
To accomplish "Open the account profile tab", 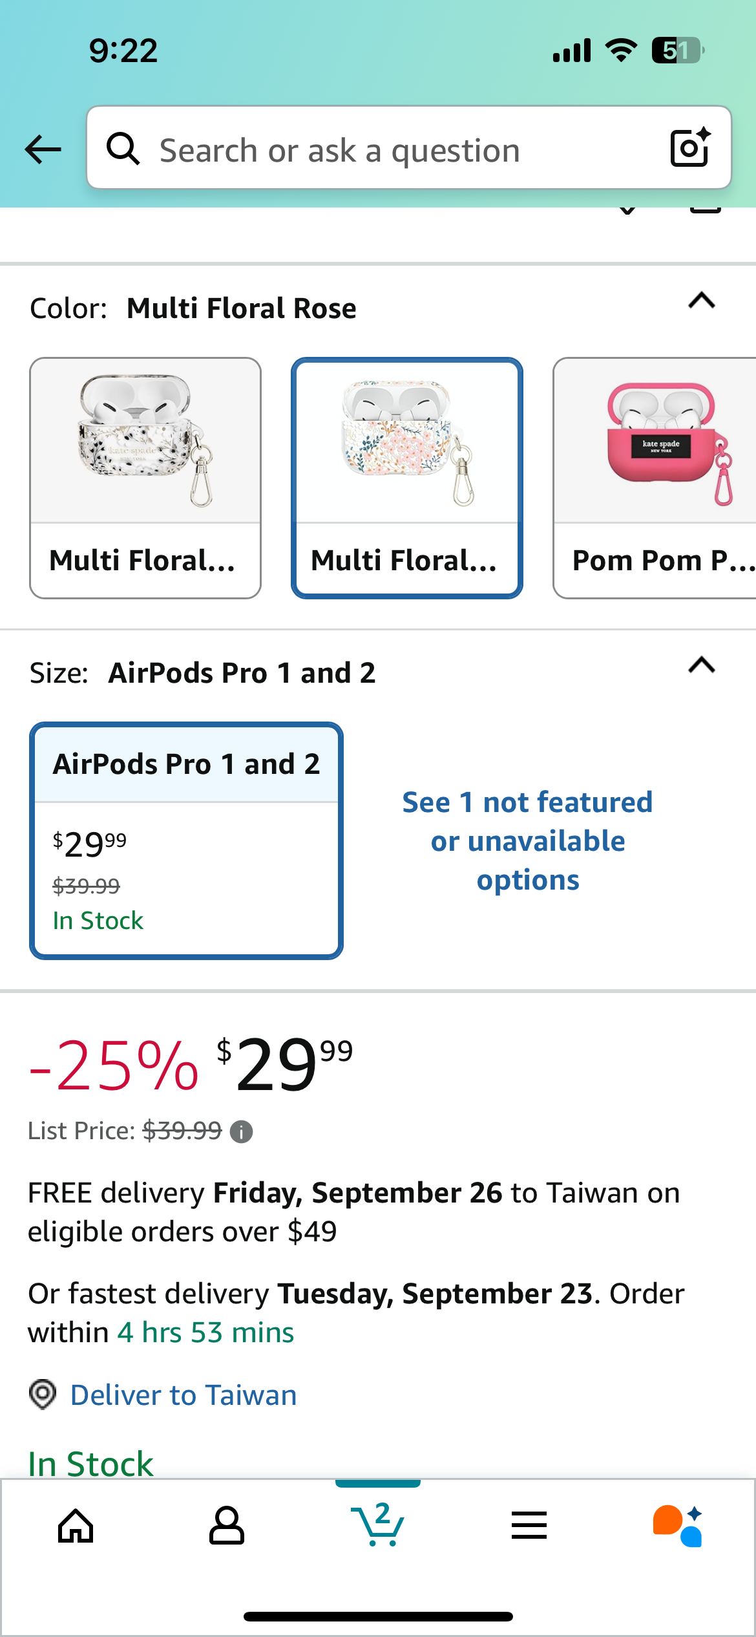I will click(227, 1526).
